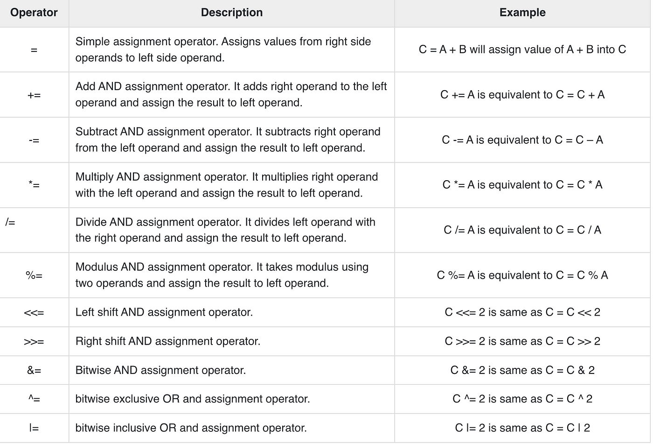Select the &= operator cell
The image size is (653, 444).
34,370
